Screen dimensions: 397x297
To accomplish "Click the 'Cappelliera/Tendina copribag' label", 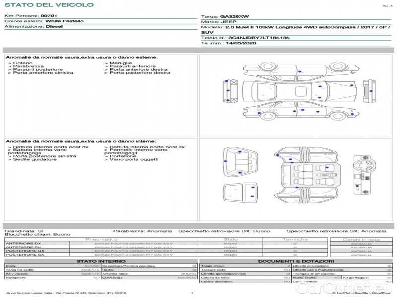I will pyautogui.click(x=129, y=266).
